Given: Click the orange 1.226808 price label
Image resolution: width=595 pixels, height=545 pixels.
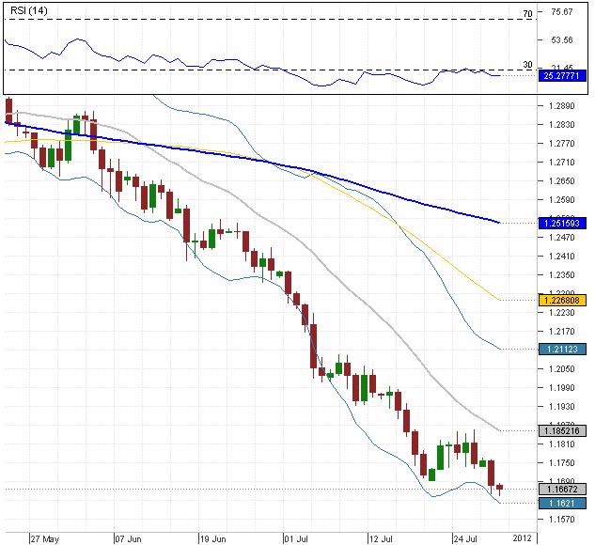Looking at the screenshot, I should (563, 300).
